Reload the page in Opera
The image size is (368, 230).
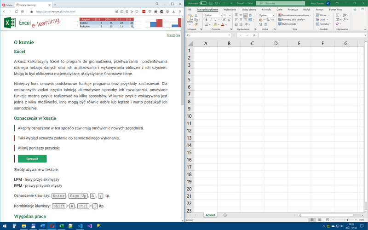click(16, 11)
